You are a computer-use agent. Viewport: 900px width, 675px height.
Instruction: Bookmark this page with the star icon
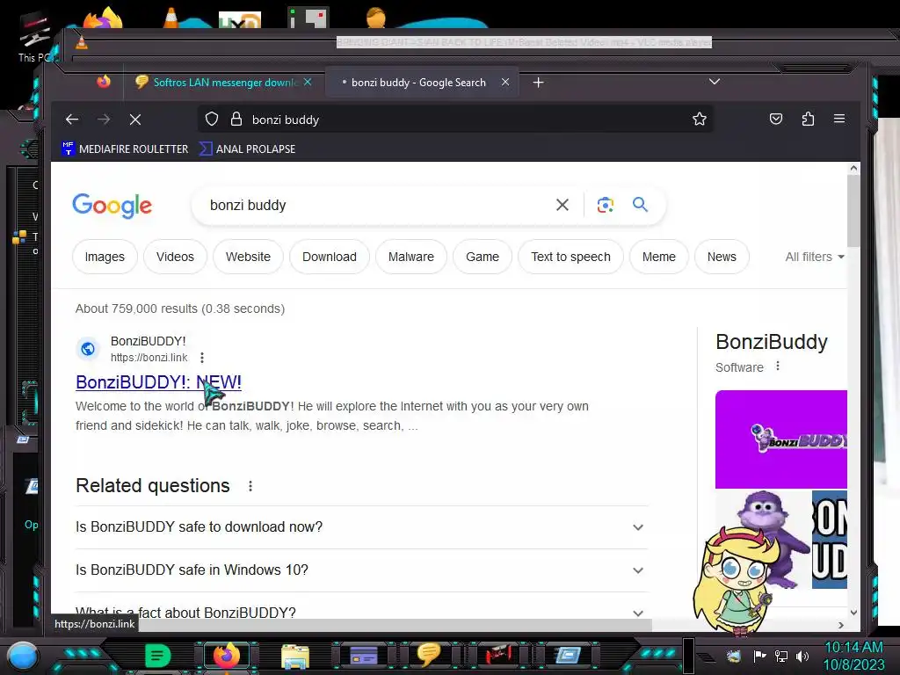coord(699,119)
